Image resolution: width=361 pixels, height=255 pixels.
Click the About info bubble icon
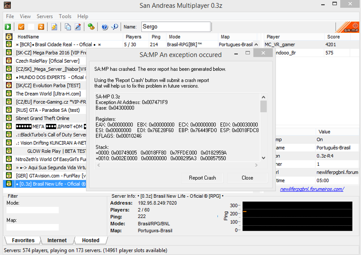pos(115,27)
